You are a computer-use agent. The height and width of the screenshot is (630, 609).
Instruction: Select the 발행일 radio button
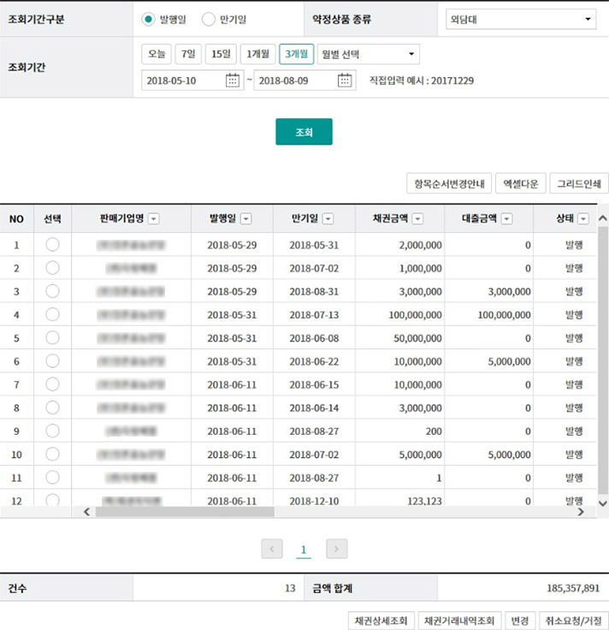(149, 19)
